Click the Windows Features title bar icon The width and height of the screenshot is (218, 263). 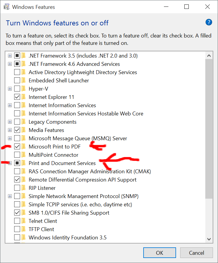coord(7,7)
